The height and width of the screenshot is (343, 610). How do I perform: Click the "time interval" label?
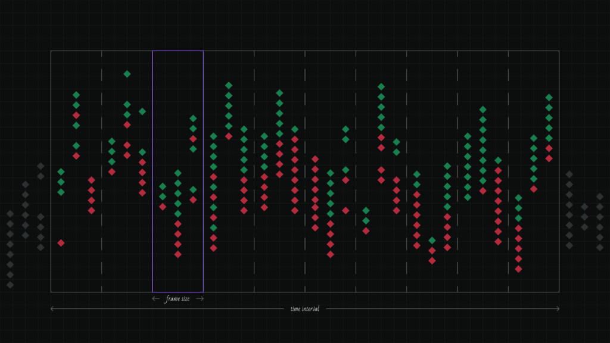[304, 309]
